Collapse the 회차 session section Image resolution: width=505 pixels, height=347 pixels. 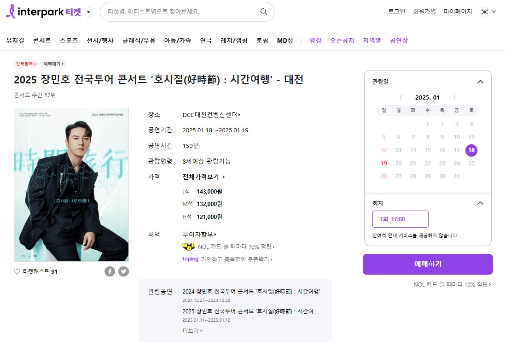[480, 203]
